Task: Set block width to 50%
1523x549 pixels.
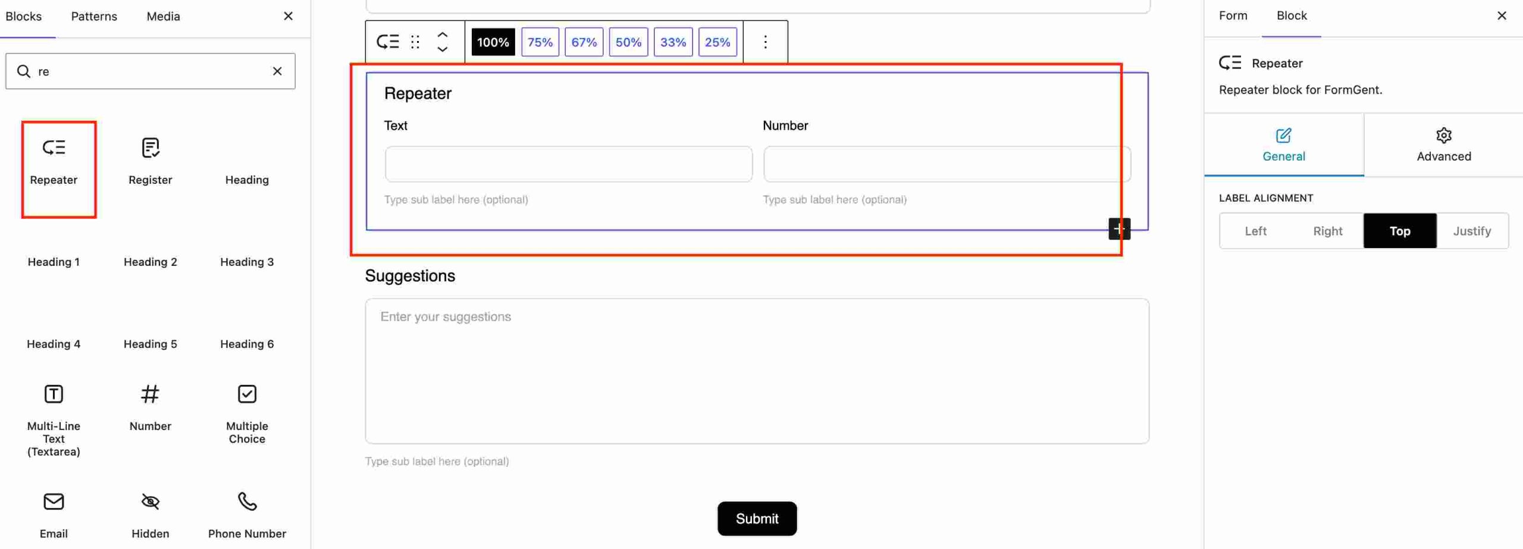Action: pyautogui.click(x=628, y=42)
